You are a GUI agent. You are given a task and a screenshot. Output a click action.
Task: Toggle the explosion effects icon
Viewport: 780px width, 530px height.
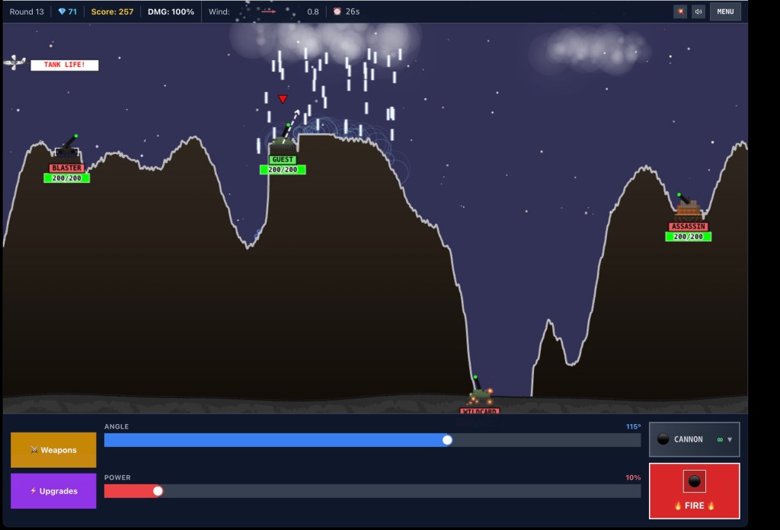coord(679,11)
